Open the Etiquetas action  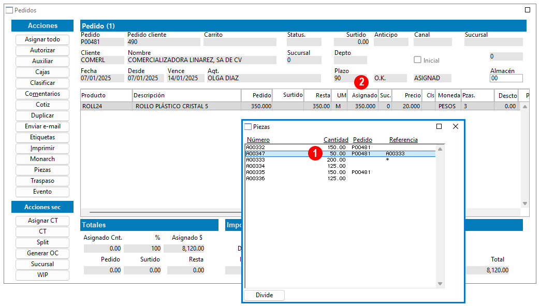click(x=42, y=137)
